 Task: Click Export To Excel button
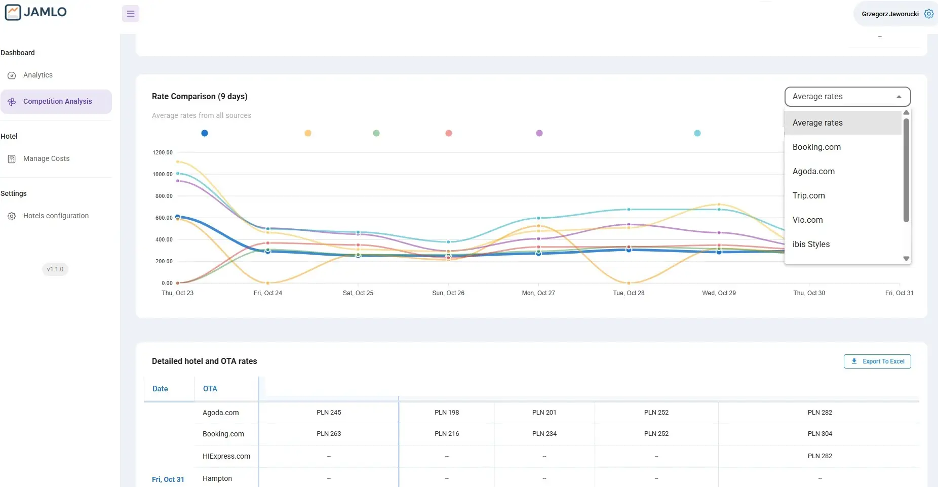(x=877, y=361)
